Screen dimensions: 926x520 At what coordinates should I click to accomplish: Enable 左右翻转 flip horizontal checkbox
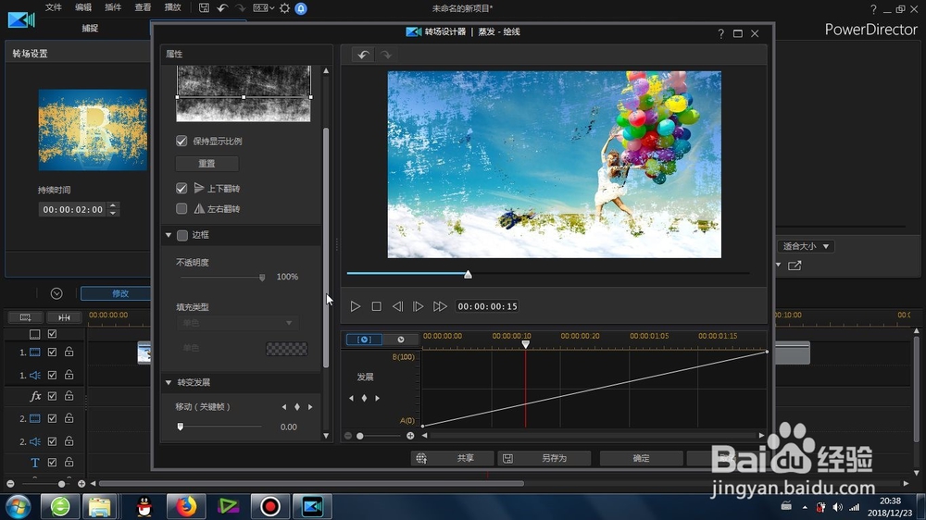click(181, 208)
